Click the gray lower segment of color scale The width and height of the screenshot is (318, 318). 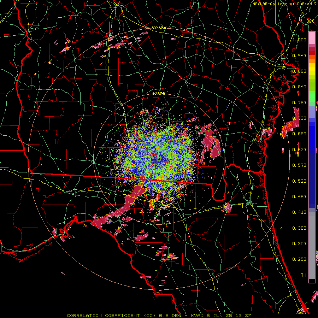pyautogui.click(x=312, y=246)
